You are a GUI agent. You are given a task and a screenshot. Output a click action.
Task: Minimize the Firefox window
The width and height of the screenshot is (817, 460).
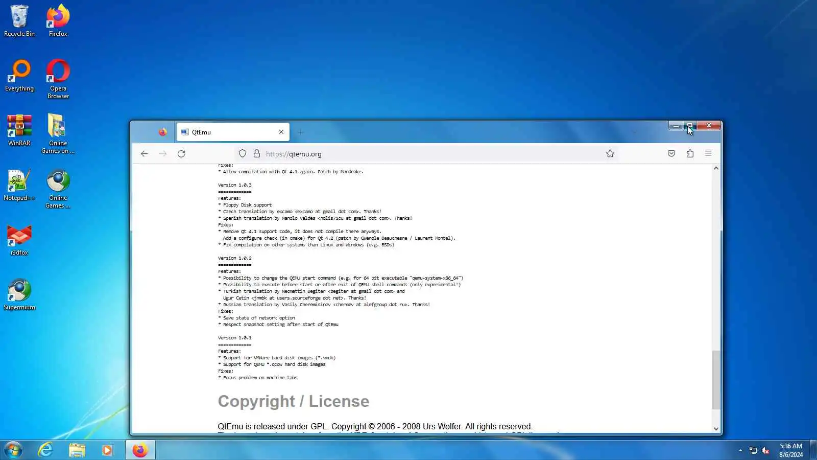(676, 126)
